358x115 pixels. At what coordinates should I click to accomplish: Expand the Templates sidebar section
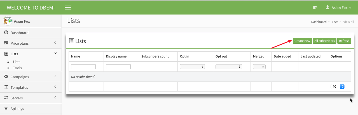coord(31,87)
